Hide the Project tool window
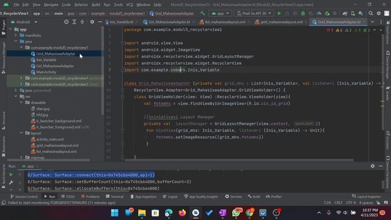The height and width of the screenshot is (220, 391). [100, 22]
